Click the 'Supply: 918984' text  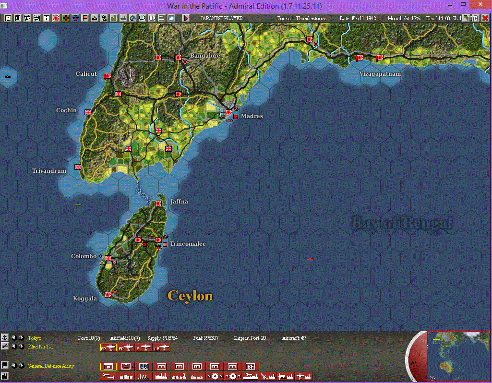pyautogui.click(x=163, y=338)
